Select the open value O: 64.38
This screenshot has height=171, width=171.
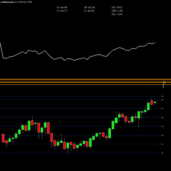tap(62, 7)
